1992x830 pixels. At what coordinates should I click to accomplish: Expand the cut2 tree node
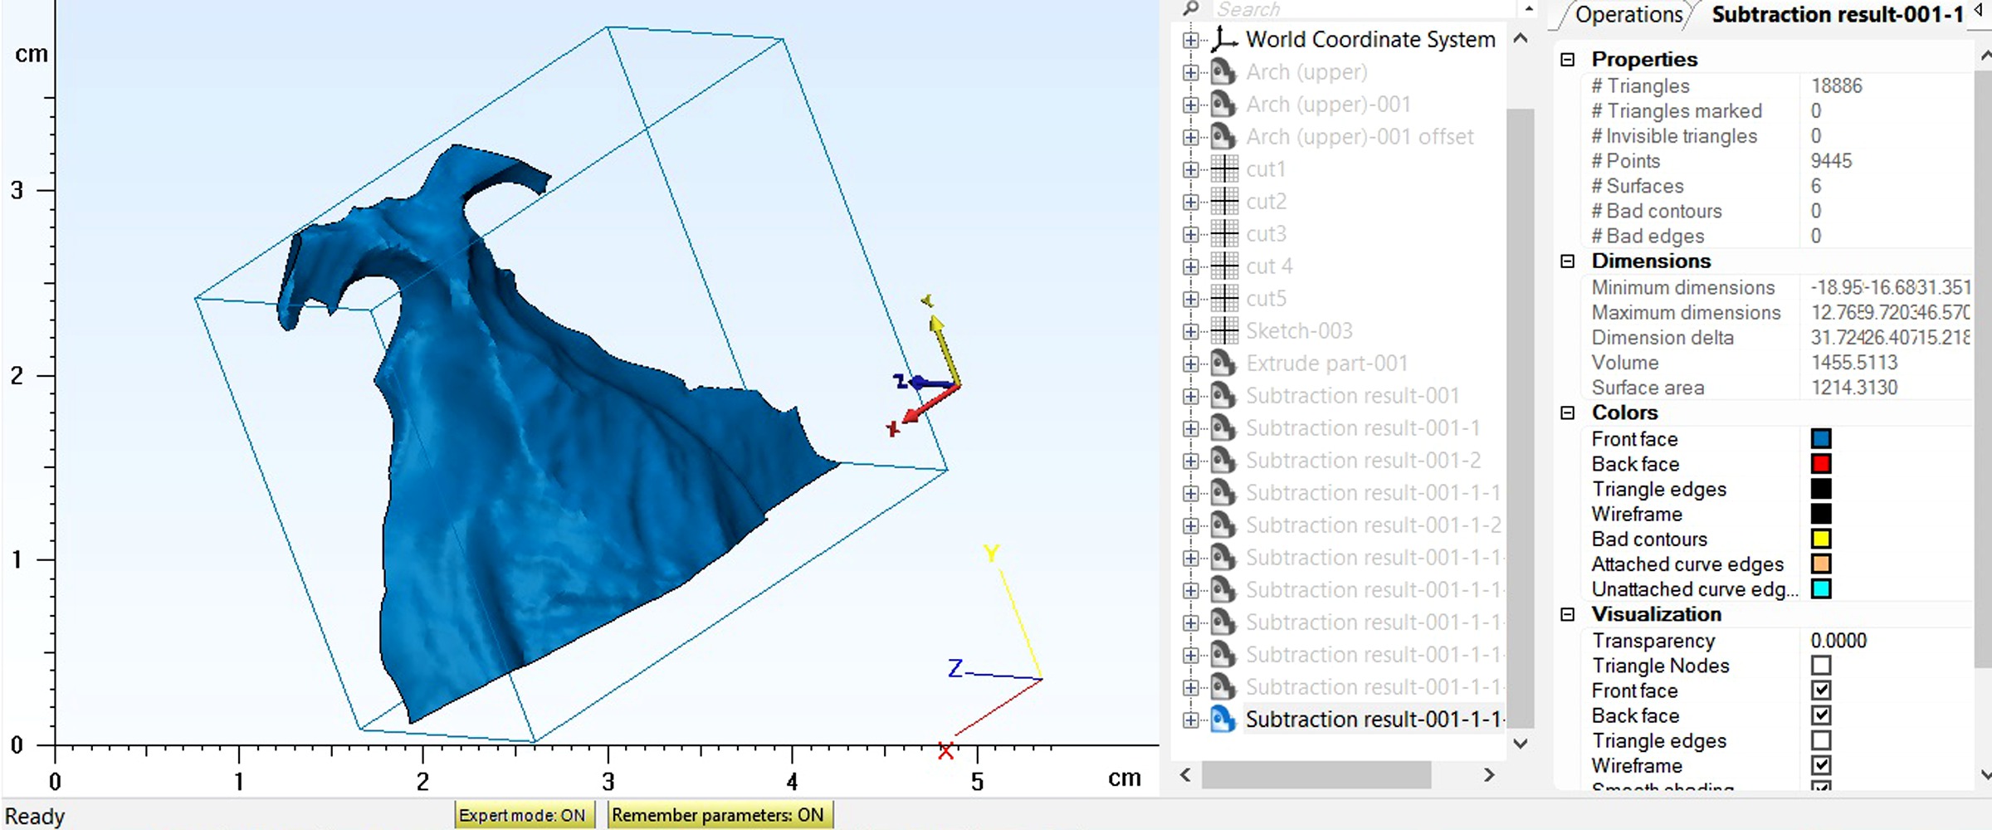(x=1191, y=201)
